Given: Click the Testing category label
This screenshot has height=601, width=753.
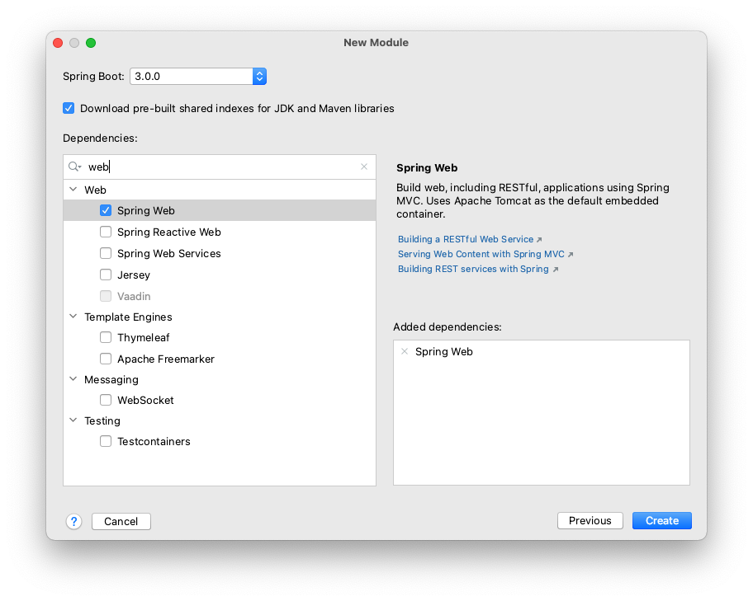Looking at the screenshot, I should coord(102,421).
